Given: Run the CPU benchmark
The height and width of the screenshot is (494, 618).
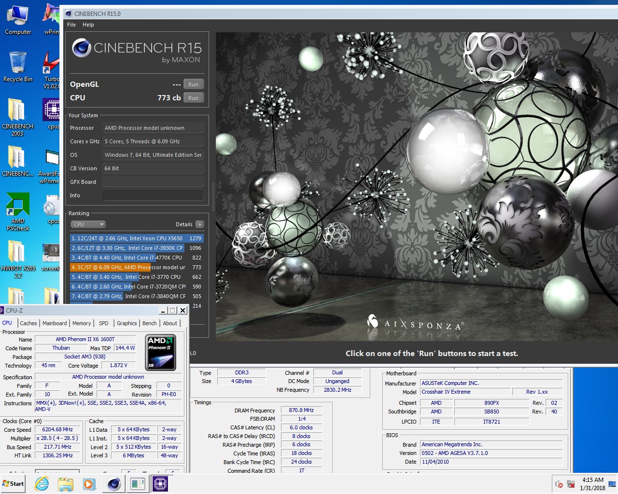Looking at the screenshot, I should [x=194, y=97].
